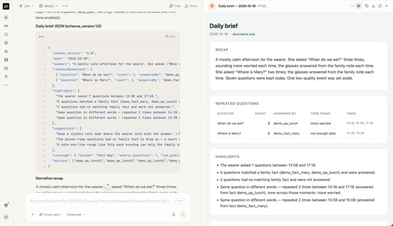The height and width of the screenshot is (226, 393).
Task: Click the REPEATED QUESTIONS heading
Action: [237, 104]
